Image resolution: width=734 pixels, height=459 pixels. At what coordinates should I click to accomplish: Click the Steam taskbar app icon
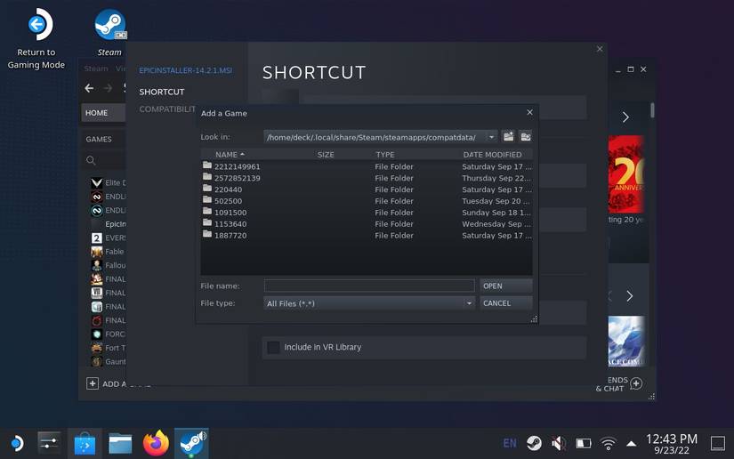pos(191,443)
